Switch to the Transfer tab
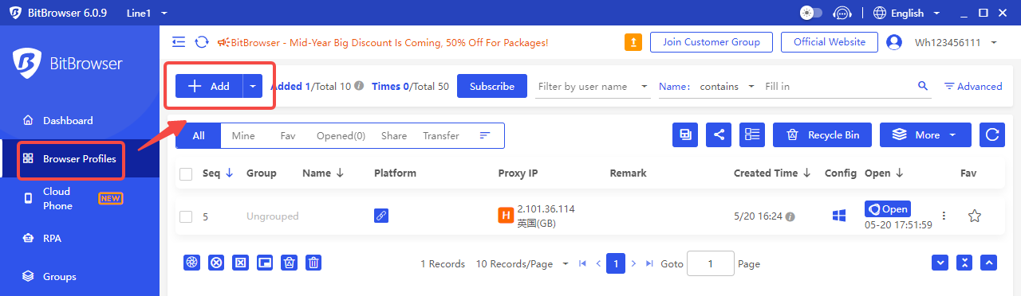Image resolution: width=1021 pixels, height=296 pixels. pyautogui.click(x=441, y=135)
